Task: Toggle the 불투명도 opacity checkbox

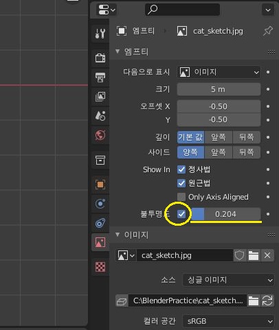Action: [x=181, y=214]
